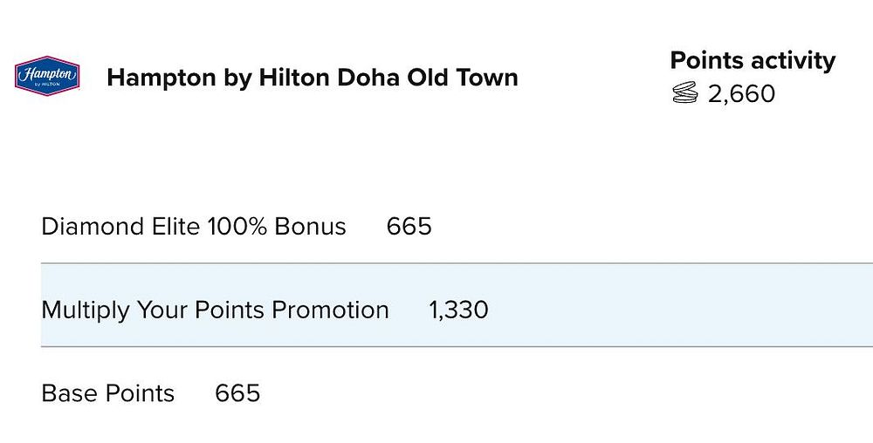Click the Points activity heading
This screenshot has height=443, width=873.
point(753,60)
